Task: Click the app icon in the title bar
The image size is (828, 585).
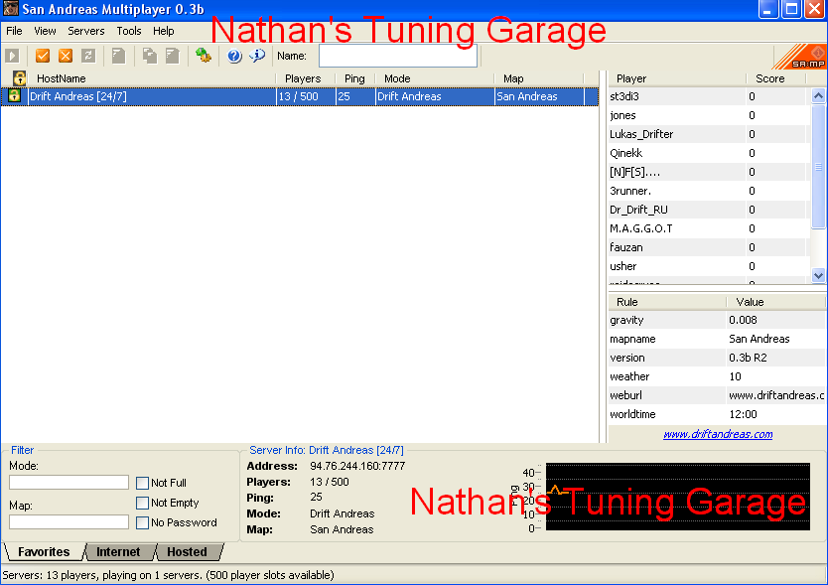Action: 11,9
